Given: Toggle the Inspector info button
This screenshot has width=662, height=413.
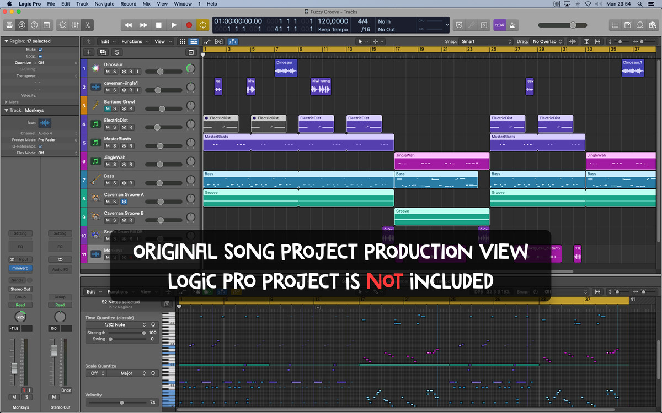Looking at the screenshot, I should 22,25.
